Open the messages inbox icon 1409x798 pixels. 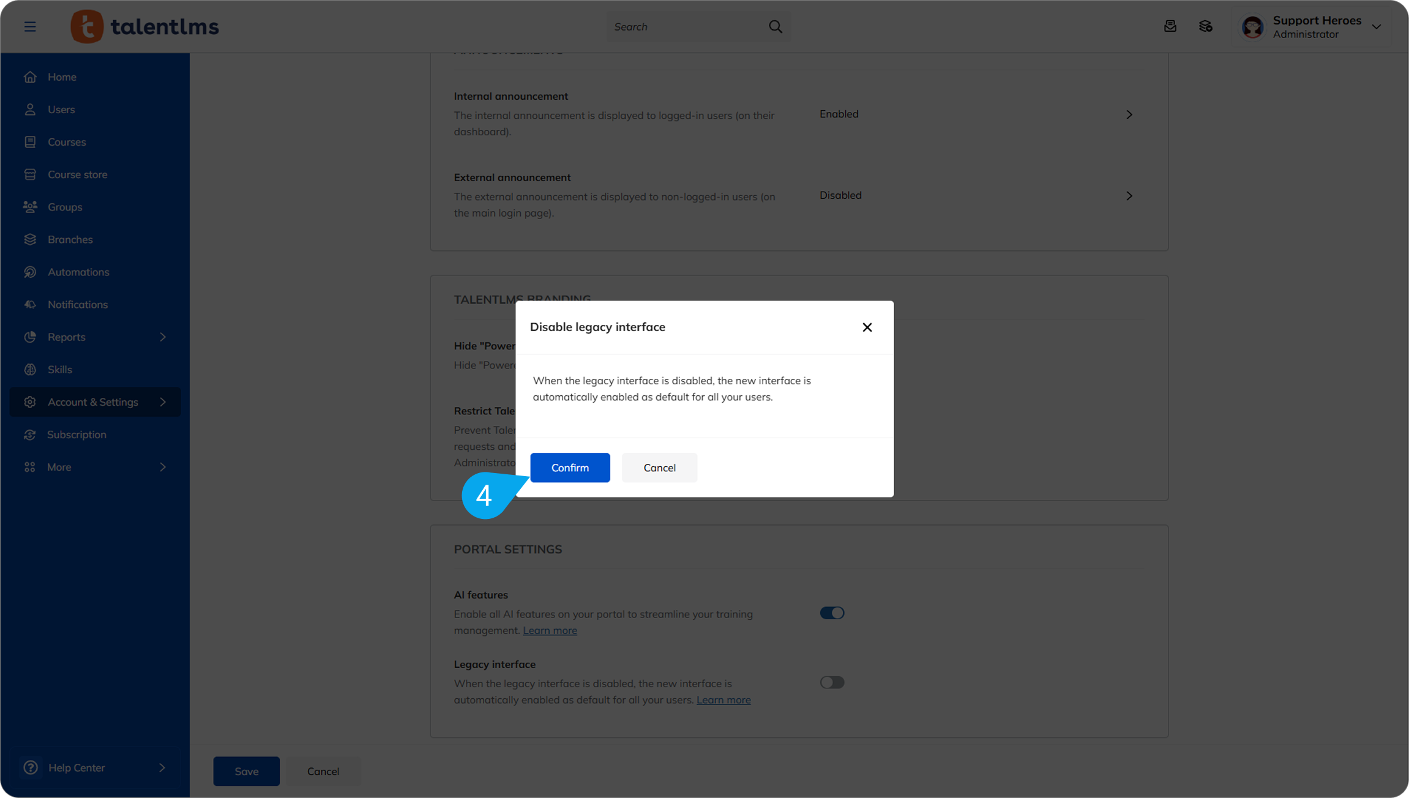click(1170, 26)
